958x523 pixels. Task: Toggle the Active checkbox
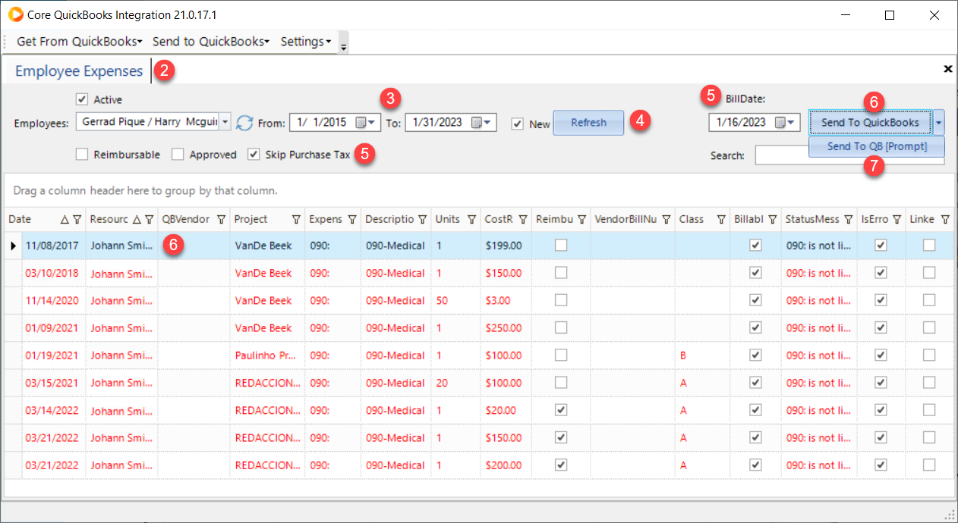pyautogui.click(x=82, y=99)
